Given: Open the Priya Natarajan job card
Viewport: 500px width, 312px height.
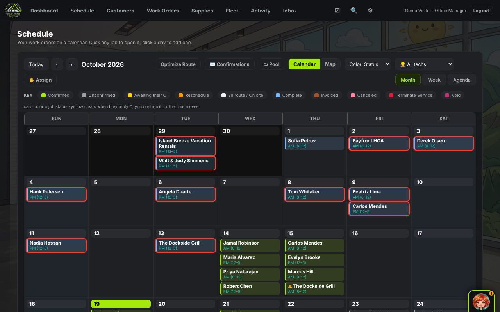Looking at the screenshot, I should click(x=250, y=274).
